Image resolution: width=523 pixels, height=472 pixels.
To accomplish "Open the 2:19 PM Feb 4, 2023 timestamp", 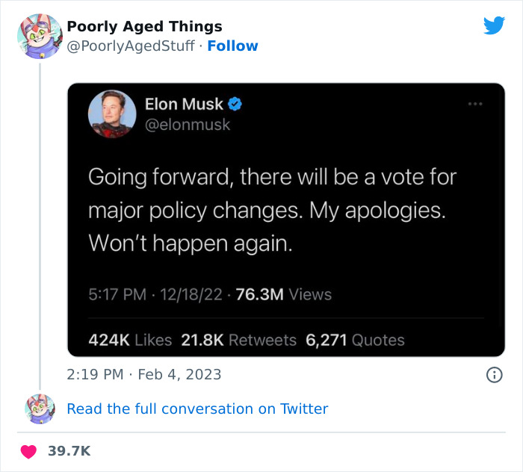I will pos(144,374).
